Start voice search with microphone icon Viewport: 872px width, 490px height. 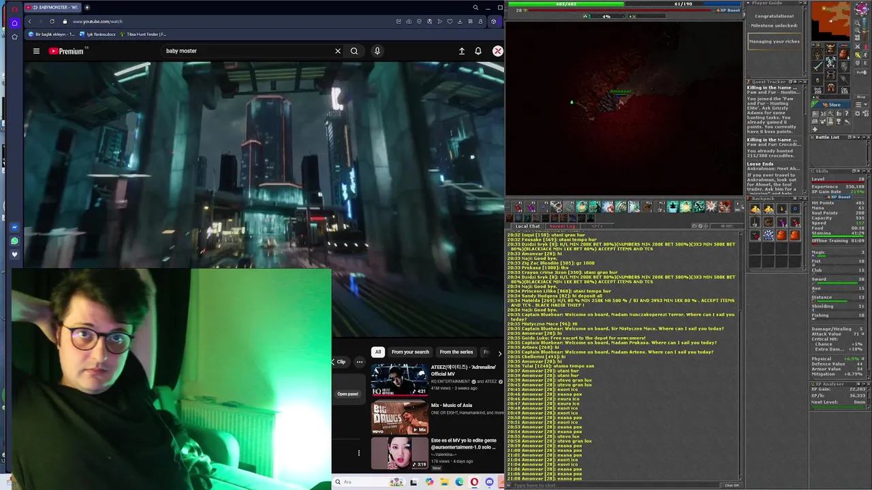377,51
